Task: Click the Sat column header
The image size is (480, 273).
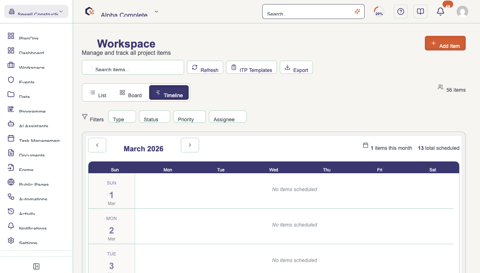Action: [433, 170]
